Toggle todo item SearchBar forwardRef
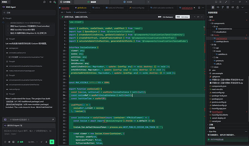This screenshot has width=249, height=146. pos(8,29)
